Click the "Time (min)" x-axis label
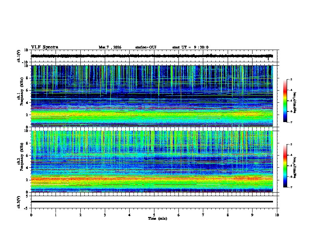The height and width of the screenshot is (241, 312). pos(158,219)
